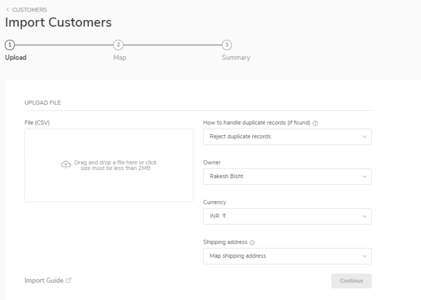The width and height of the screenshot is (421, 300).
Task: Open the Map shipping address dropdown
Action: point(287,256)
